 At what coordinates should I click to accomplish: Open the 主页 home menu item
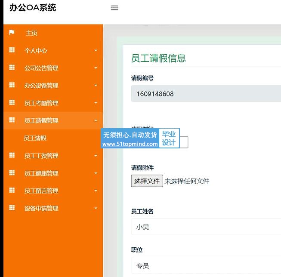[31, 33]
